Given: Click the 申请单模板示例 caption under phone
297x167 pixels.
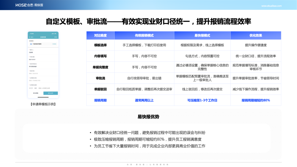Looking at the screenshot, I should [x=43, y=104].
